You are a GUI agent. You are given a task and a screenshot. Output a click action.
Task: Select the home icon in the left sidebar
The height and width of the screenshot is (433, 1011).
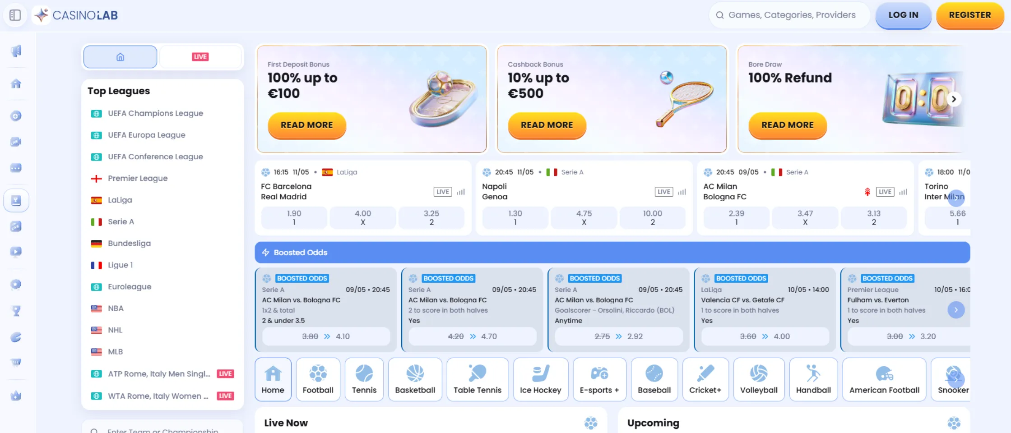tap(16, 84)
